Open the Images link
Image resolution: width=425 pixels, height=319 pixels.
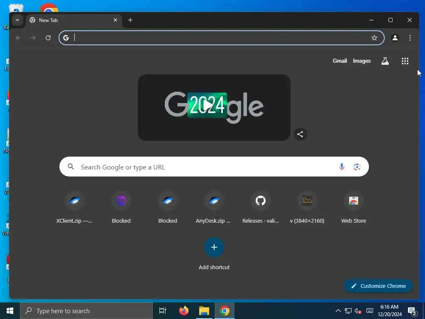pyautogui.click(x=361, y=61)
